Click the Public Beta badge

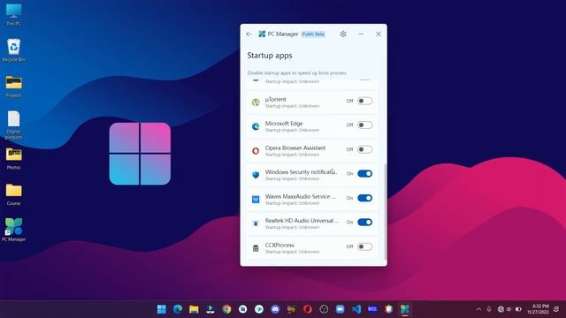point(313,34)
